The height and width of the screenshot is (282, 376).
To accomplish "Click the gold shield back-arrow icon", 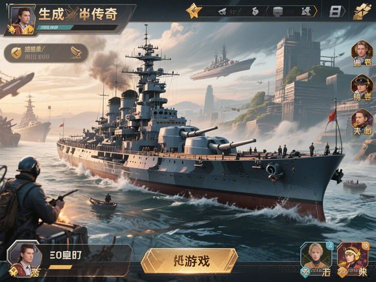I will (16, 53).
